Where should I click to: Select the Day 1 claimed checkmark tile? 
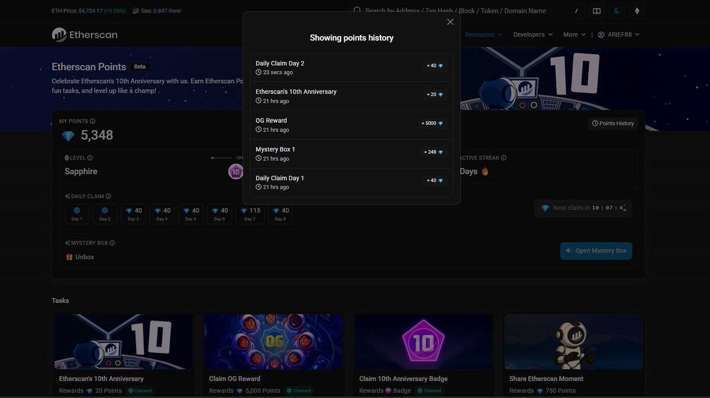click(77, 214)
